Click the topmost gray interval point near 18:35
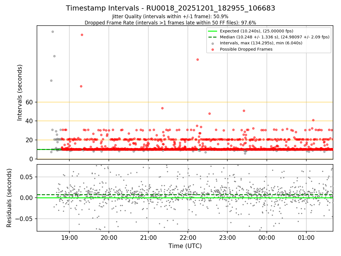Screen dimensions: 341x256 pyautogui.click(x=53, y=32)
